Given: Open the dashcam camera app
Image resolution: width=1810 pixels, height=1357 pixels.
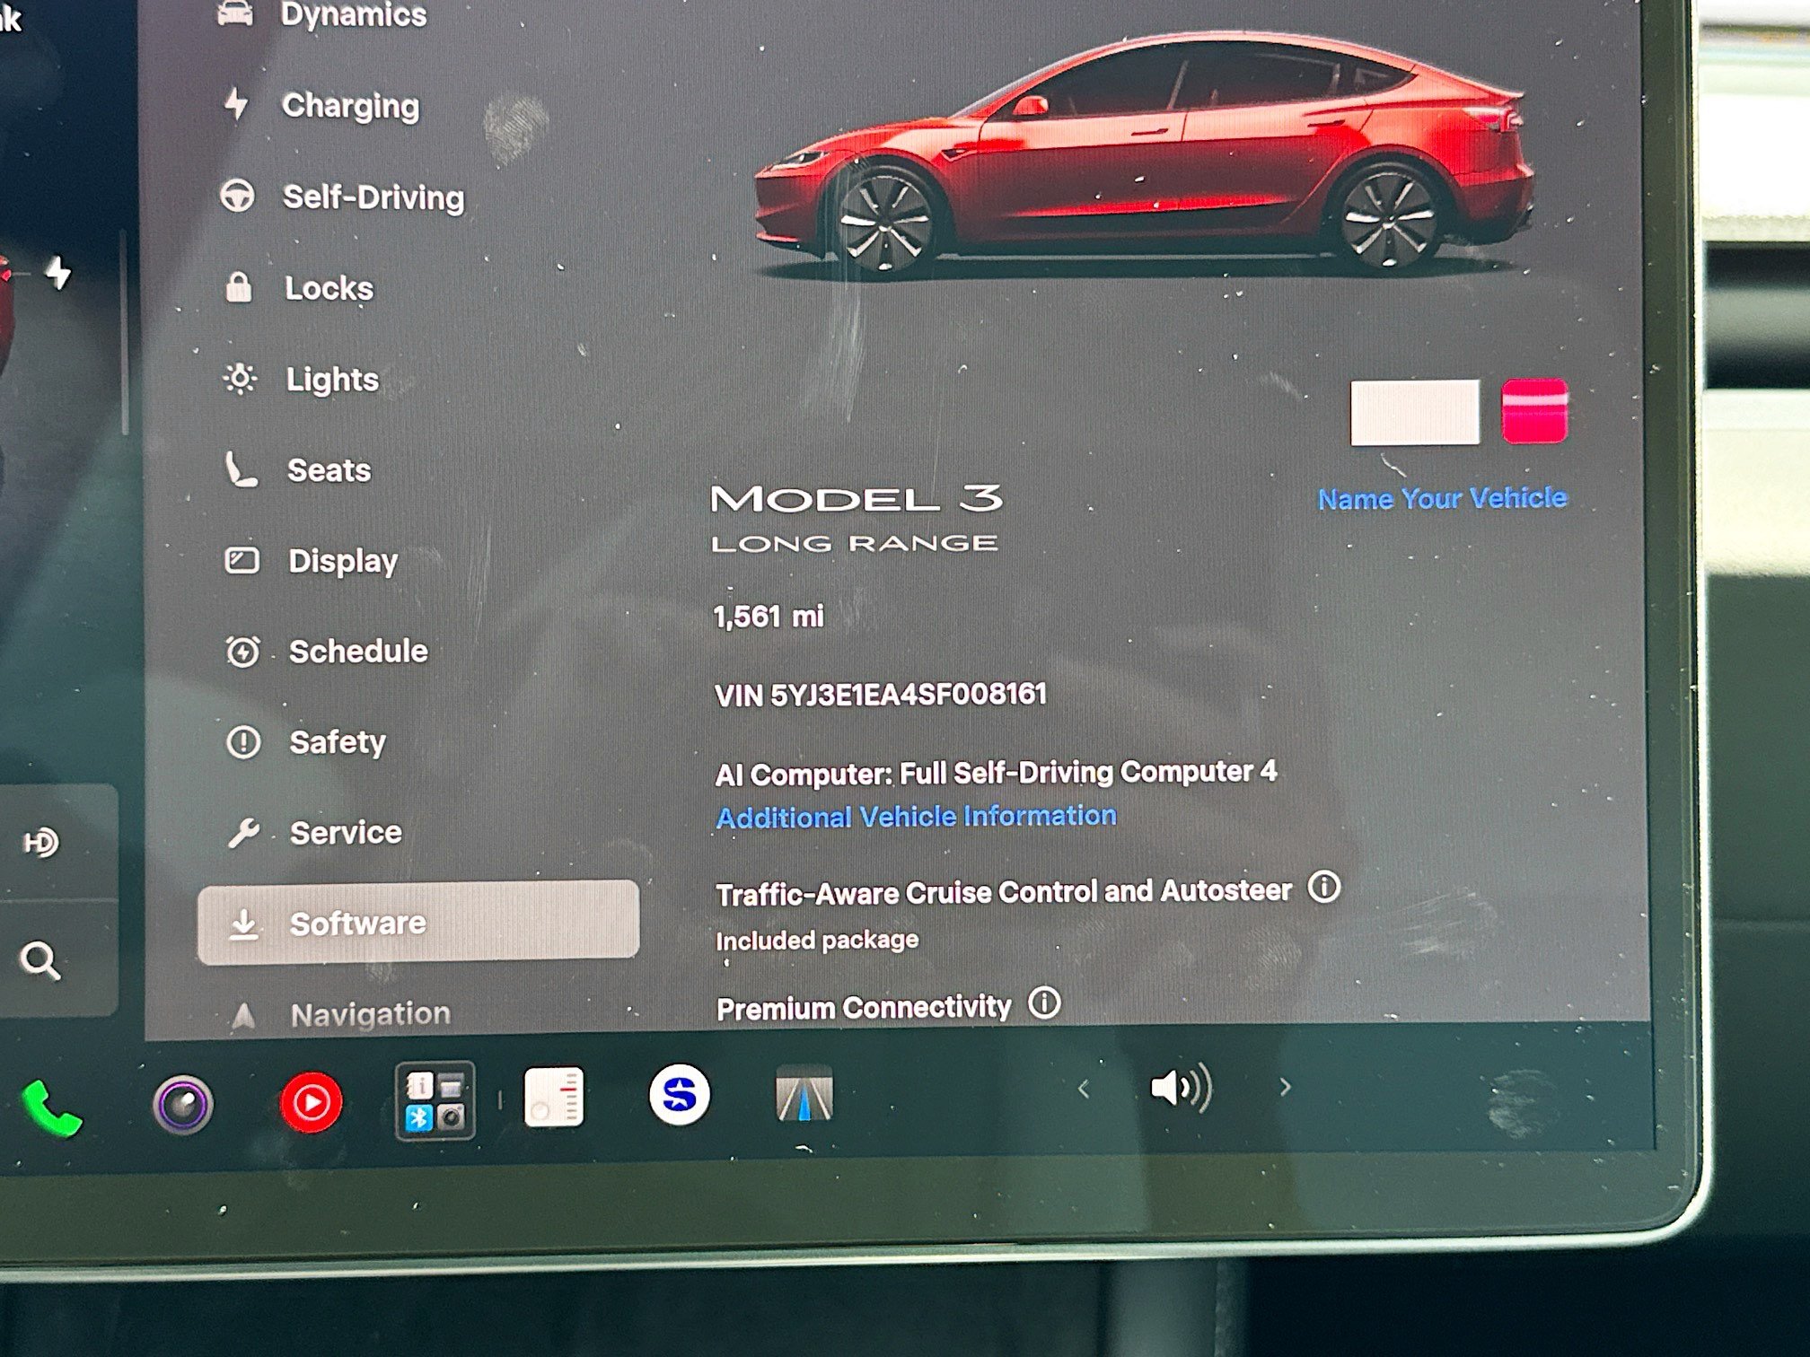Looking at the screenshot, I should click(183, 1104).
